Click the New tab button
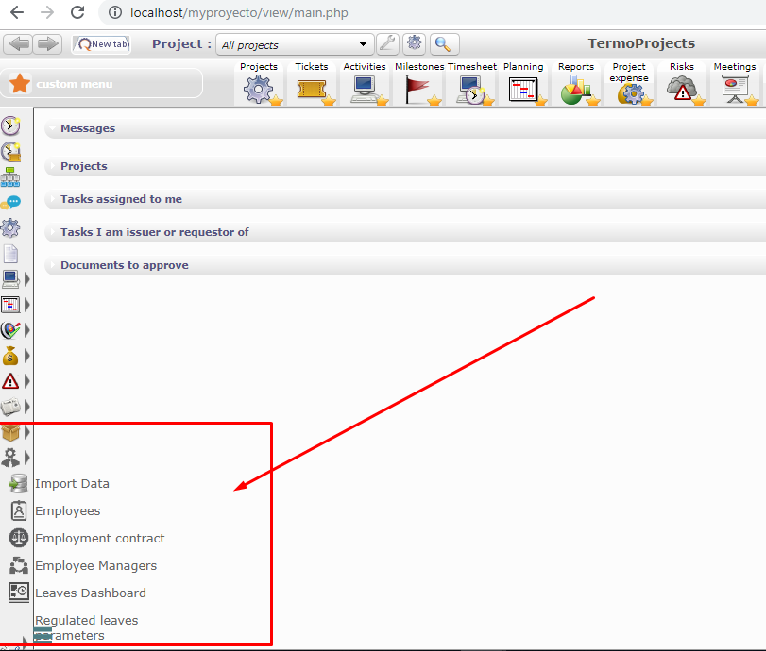This screenshot has width=766, height=651. pyautogui.click(x=101, y=44)
